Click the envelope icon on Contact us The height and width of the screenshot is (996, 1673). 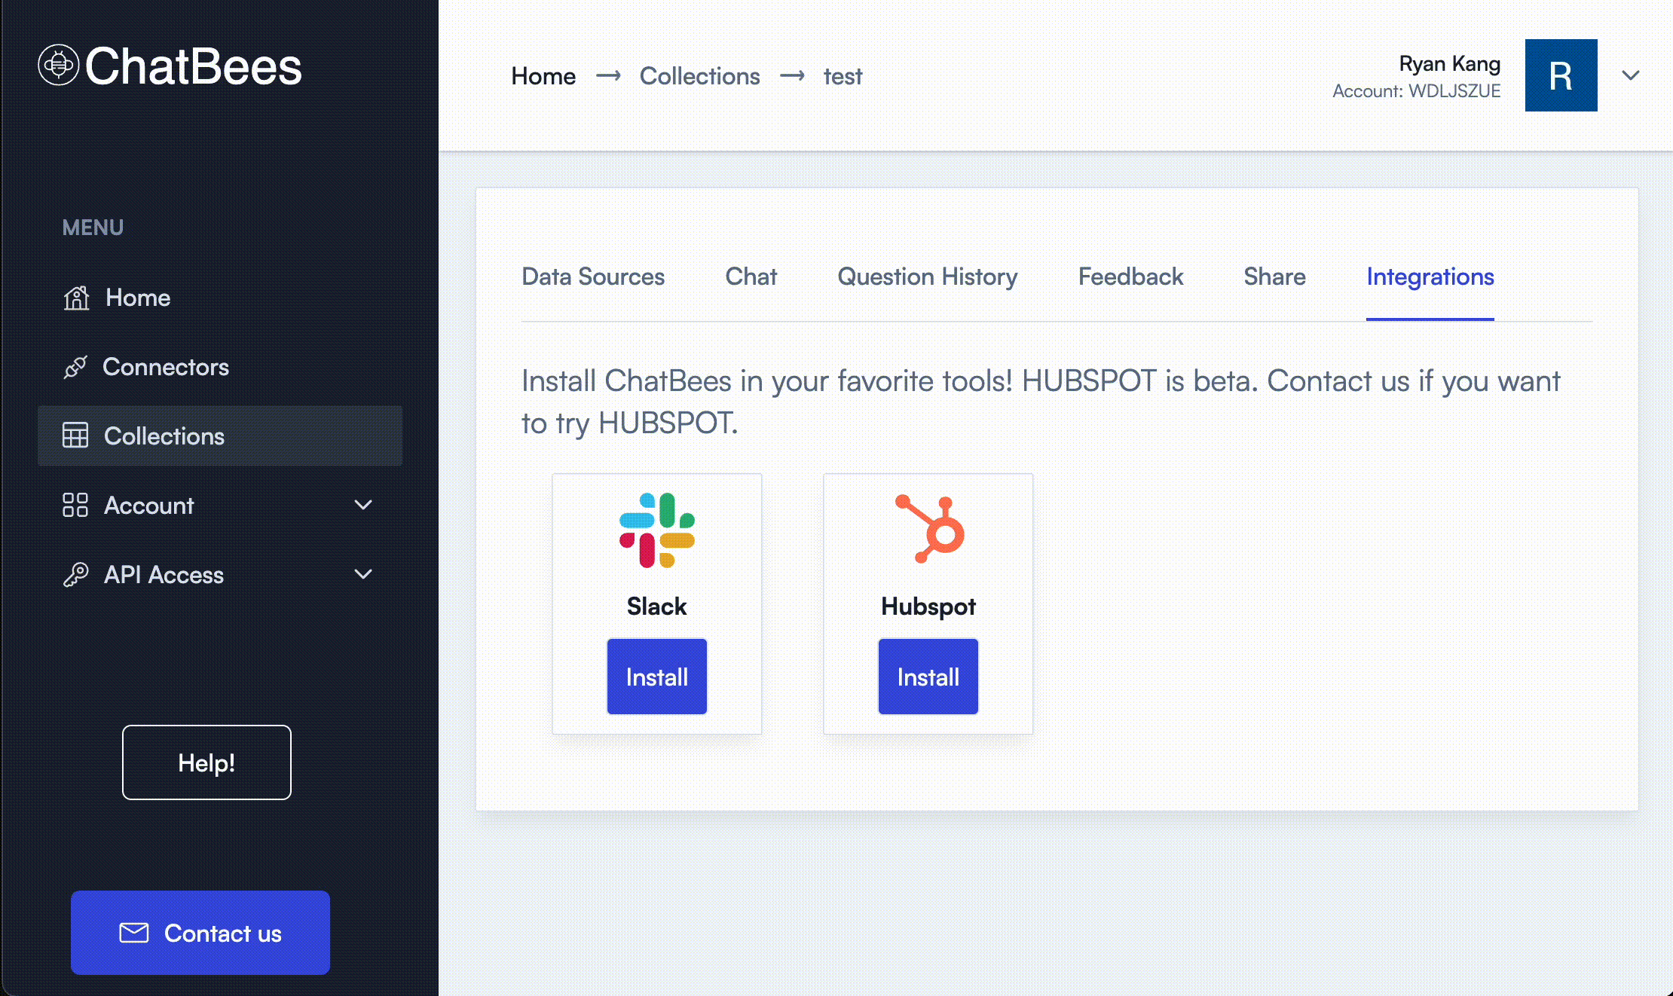tap(134, 933)
